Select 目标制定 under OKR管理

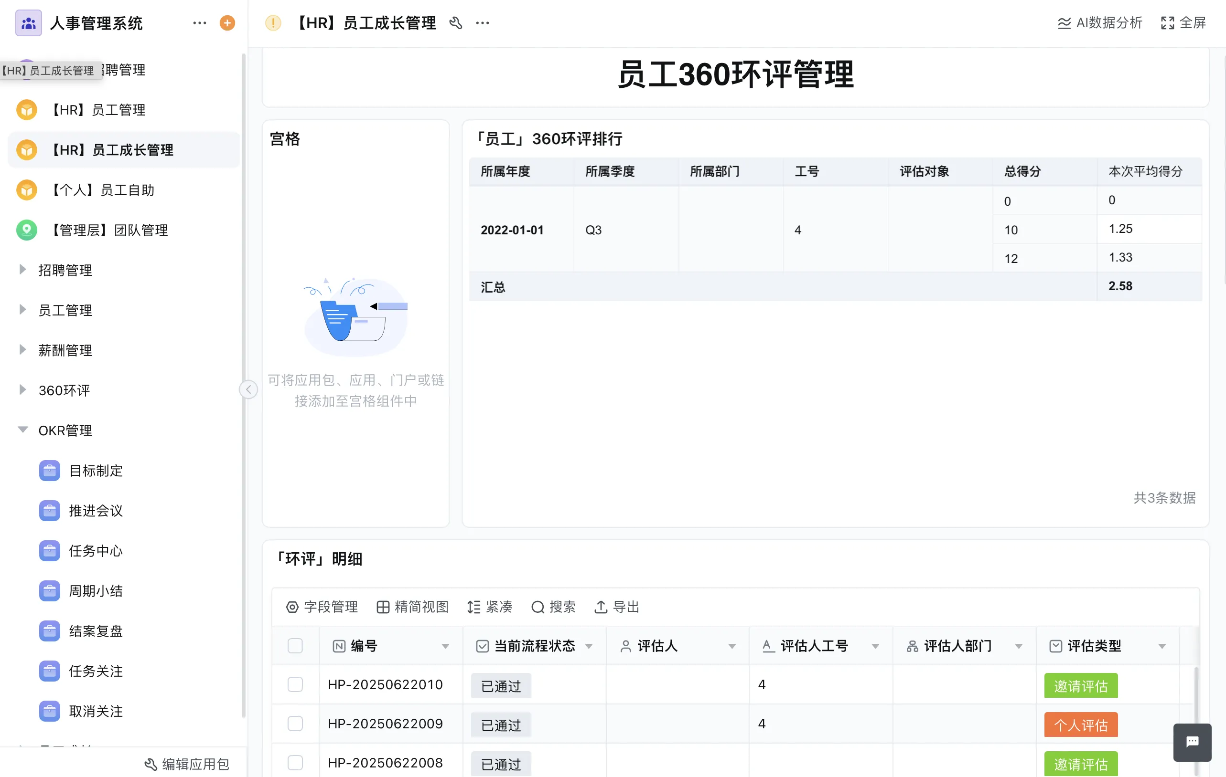pos(96,471)
